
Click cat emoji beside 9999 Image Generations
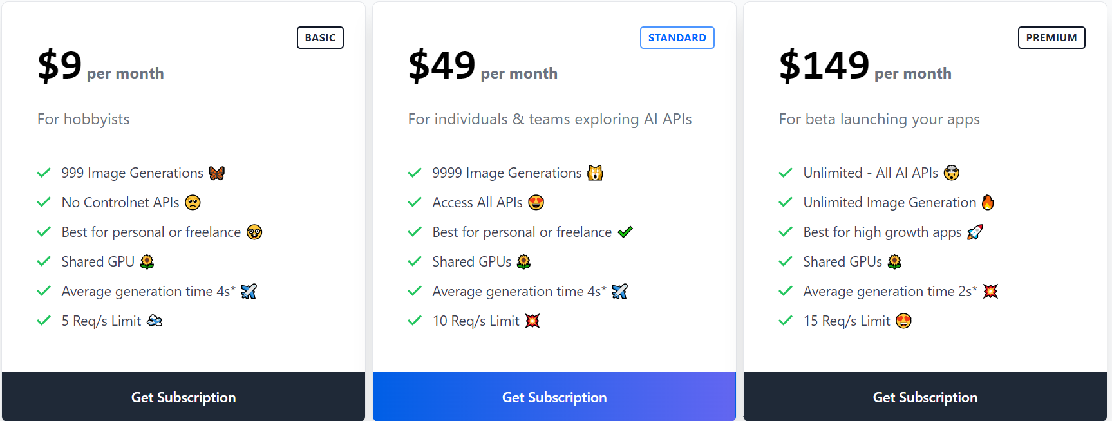(x=595, y=173)
